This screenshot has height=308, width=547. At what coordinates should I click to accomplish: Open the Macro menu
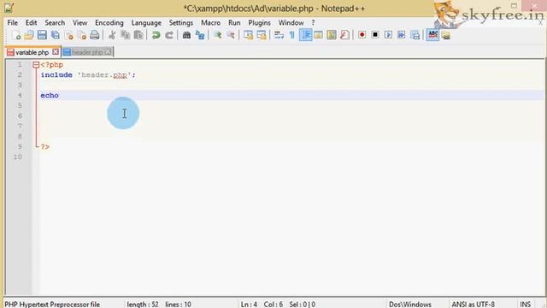tap(211, 23)
